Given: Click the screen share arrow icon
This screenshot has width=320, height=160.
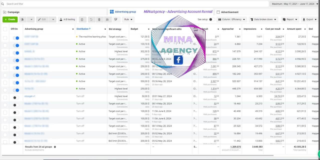Looking at the screenshot, I should (x=116, y=19).
